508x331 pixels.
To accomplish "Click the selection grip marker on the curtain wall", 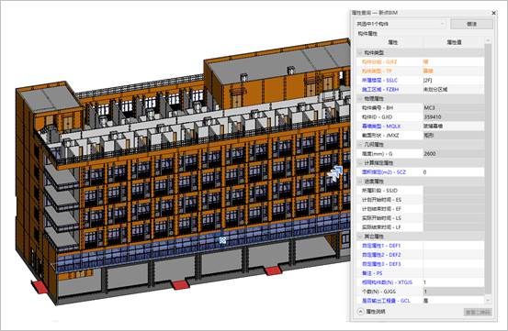I will 222,240.
